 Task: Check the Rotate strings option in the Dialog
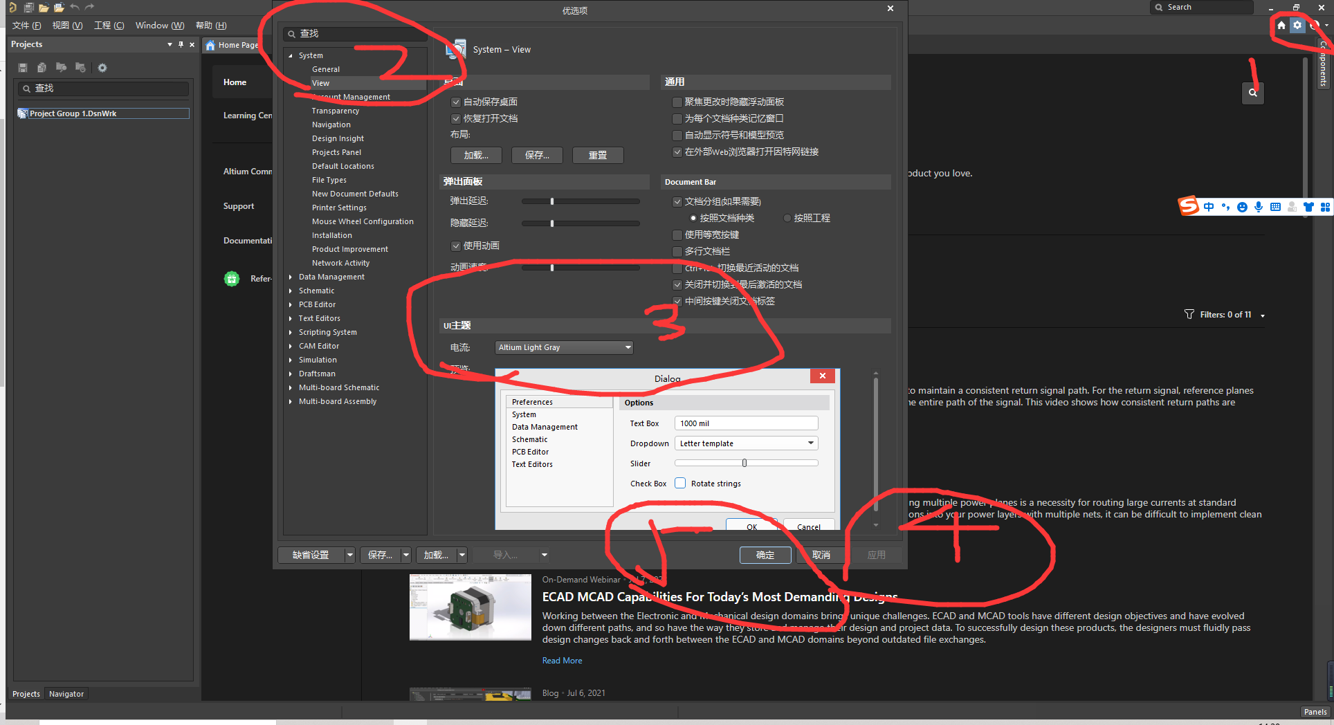680,483
